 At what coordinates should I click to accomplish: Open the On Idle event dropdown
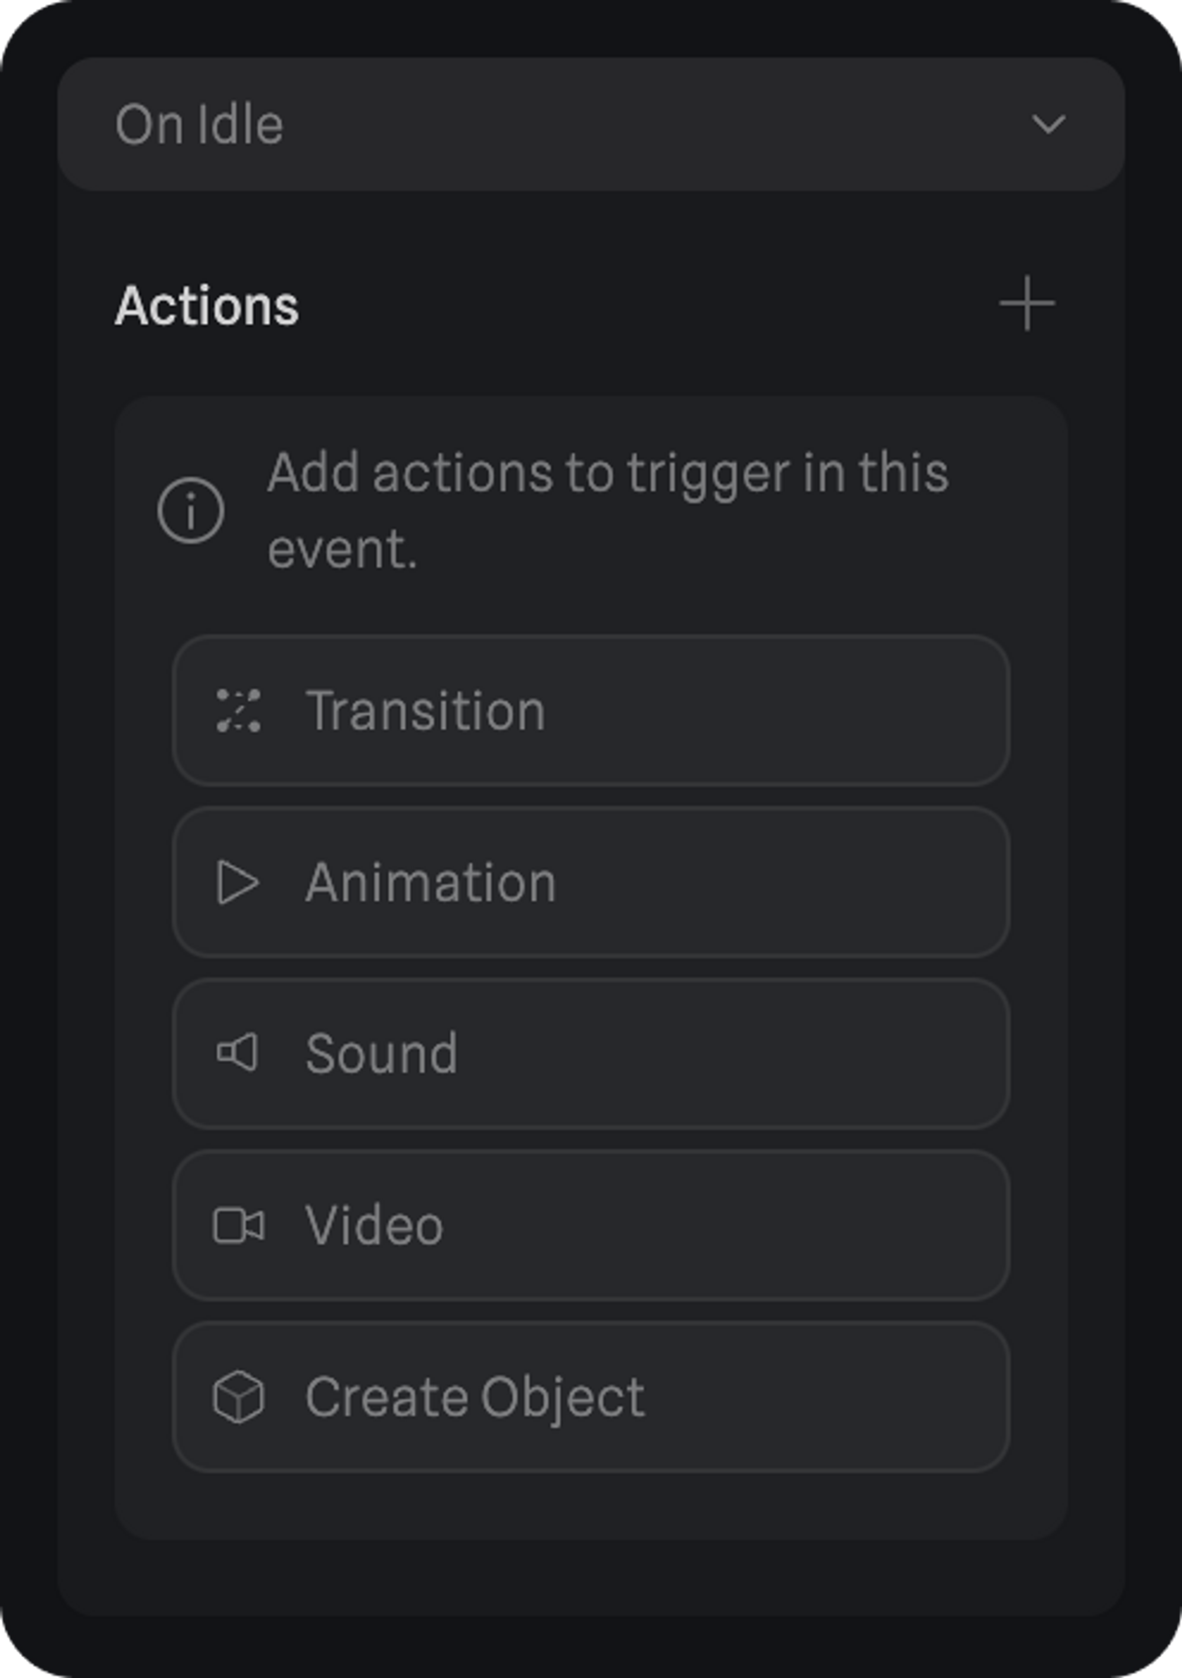(589, 124)
